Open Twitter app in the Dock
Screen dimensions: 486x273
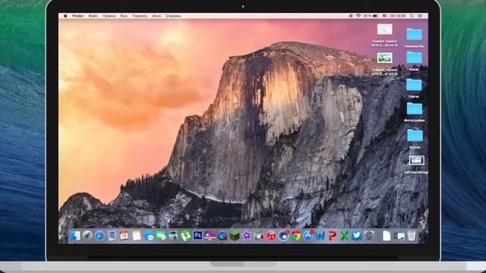pyautogui.click(x=357, y=236)
